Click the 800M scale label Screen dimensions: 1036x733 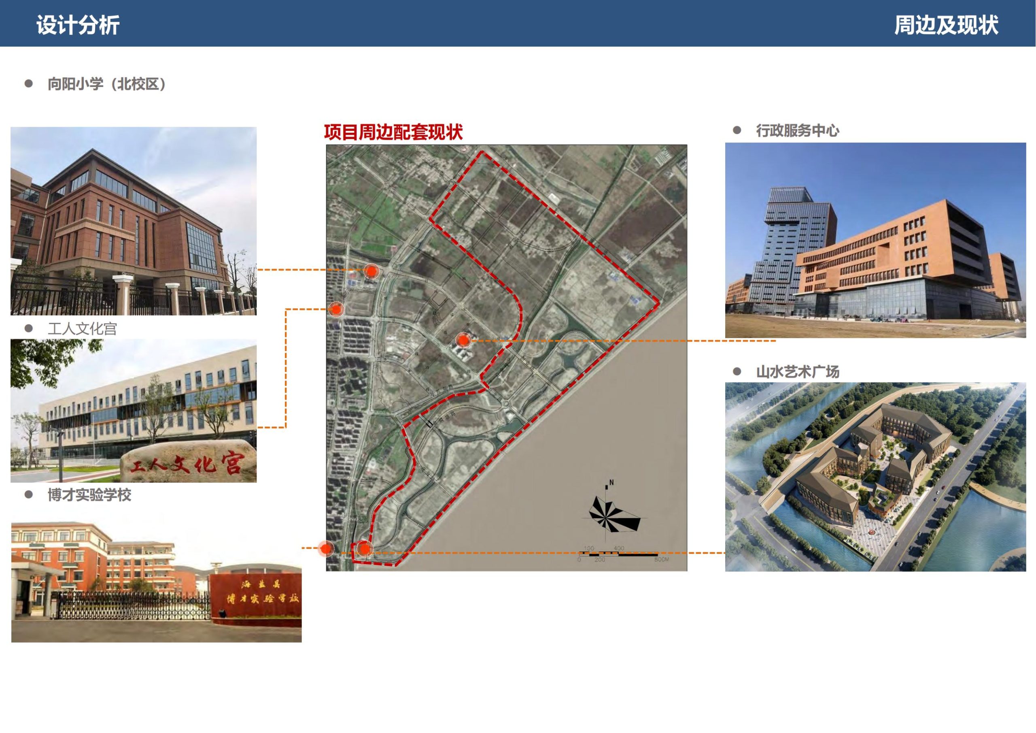(662, 560)
